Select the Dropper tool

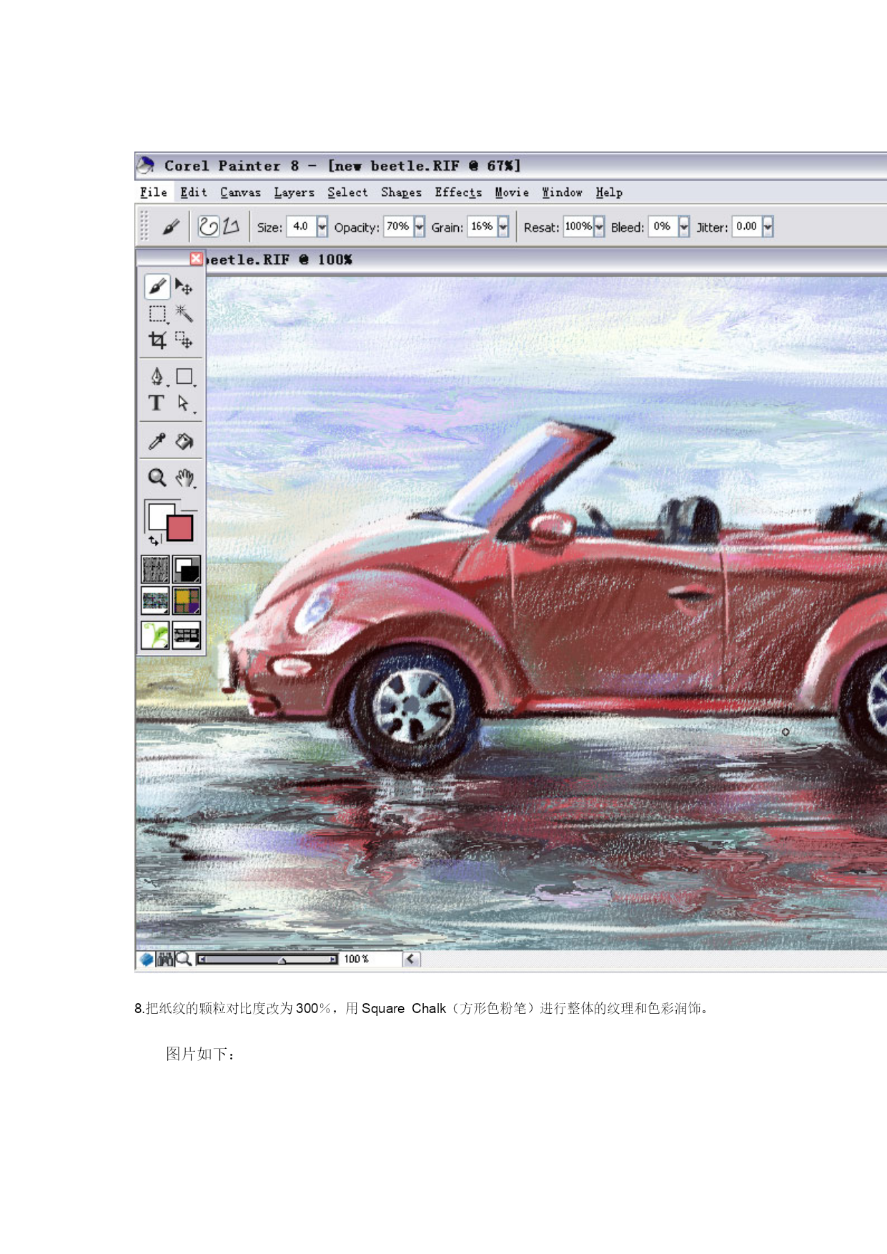click(157, 441)
